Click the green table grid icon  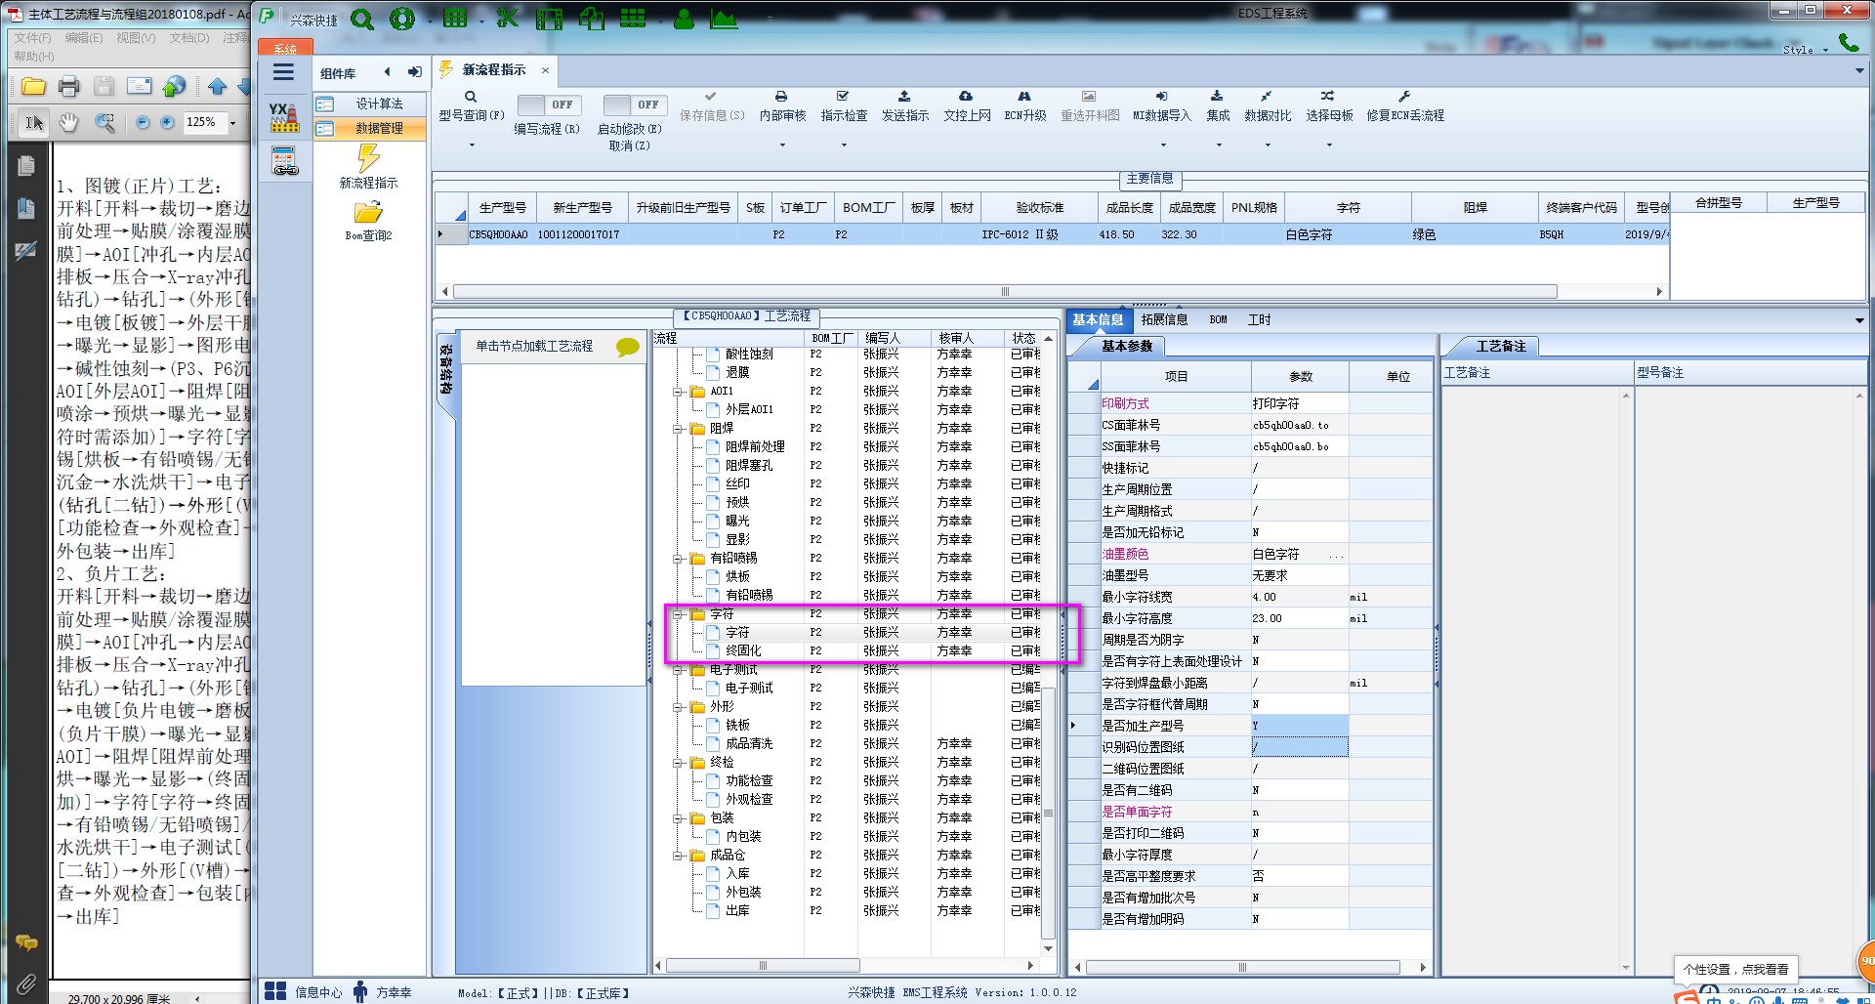pyautogui.click(x=455, y=18)
